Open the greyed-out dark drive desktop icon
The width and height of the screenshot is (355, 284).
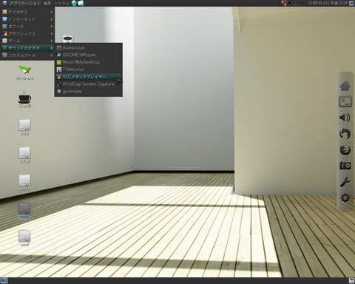[x=24, y=209]
